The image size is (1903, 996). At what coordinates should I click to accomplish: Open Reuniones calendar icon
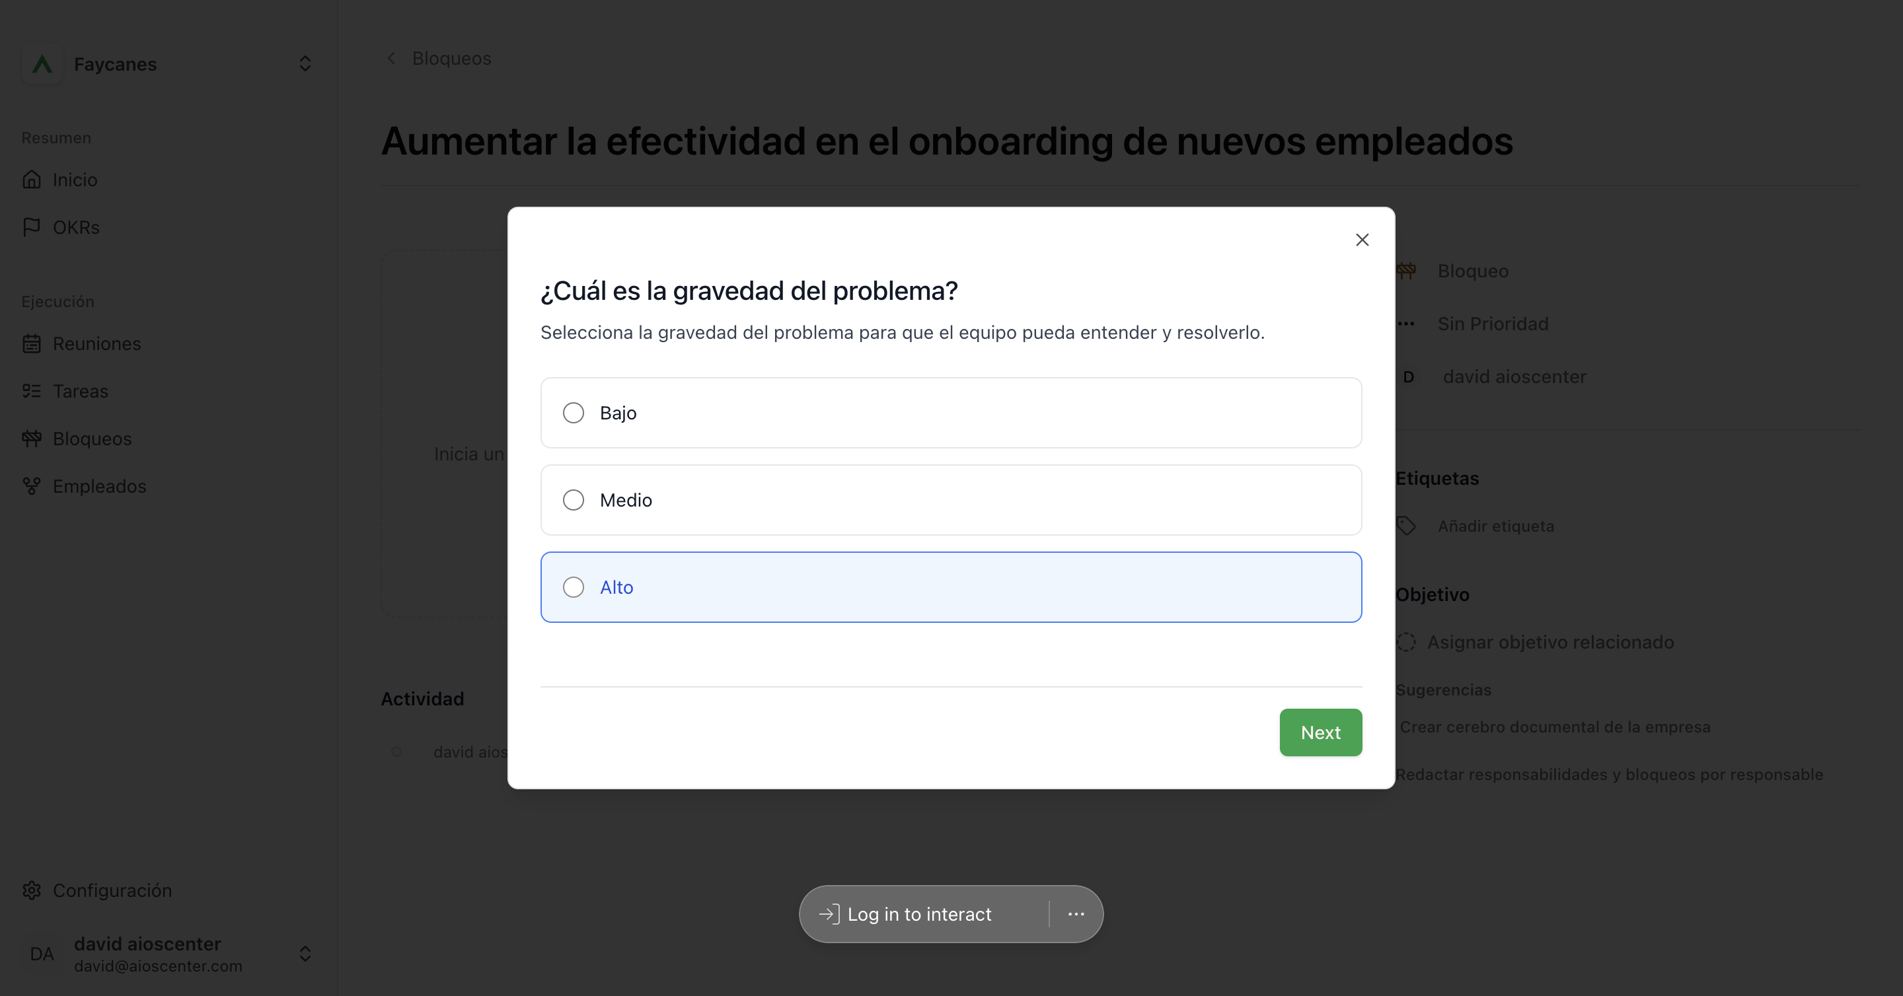[x=32, y=343]
